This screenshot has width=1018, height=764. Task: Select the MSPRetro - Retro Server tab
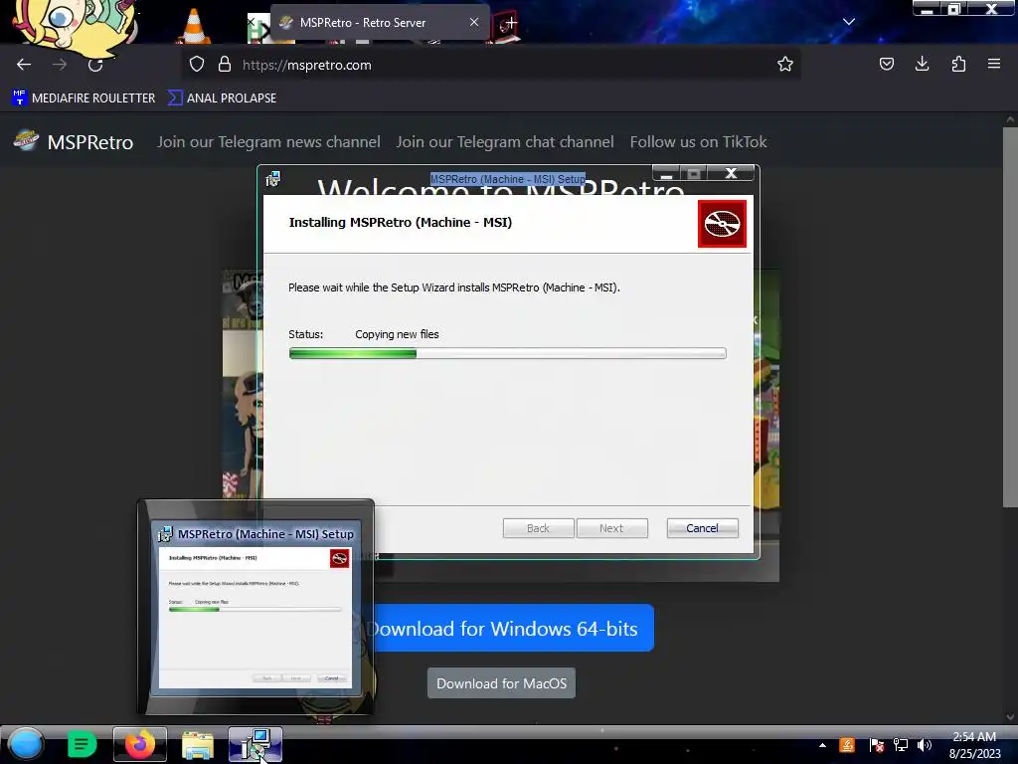pos(380,23)
